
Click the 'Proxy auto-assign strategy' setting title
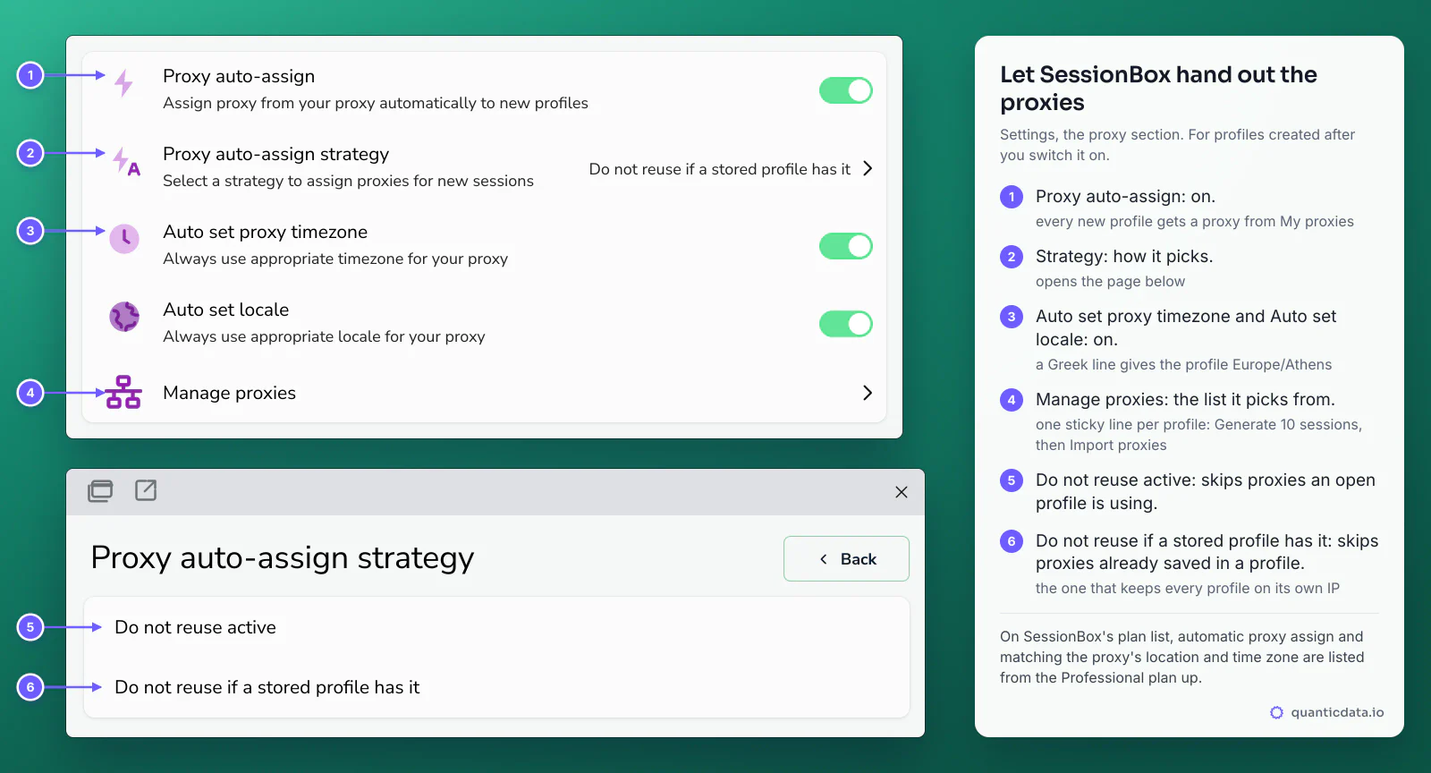[275, 154]
